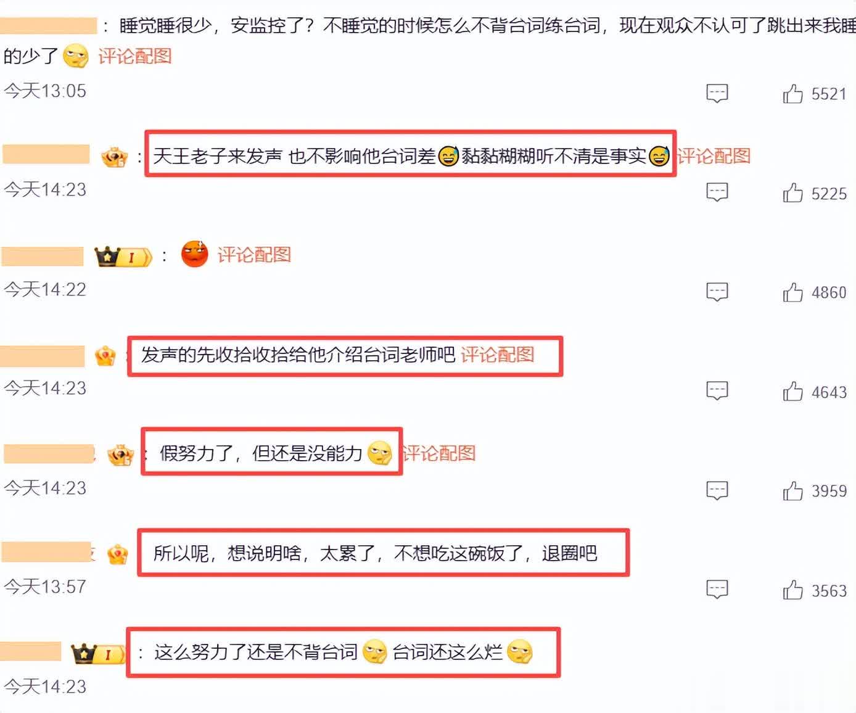Open 评论配图 after 介绍台词老师吧
Image resolution: width=856 pixels, height=713 pixels.
point(498,355)
